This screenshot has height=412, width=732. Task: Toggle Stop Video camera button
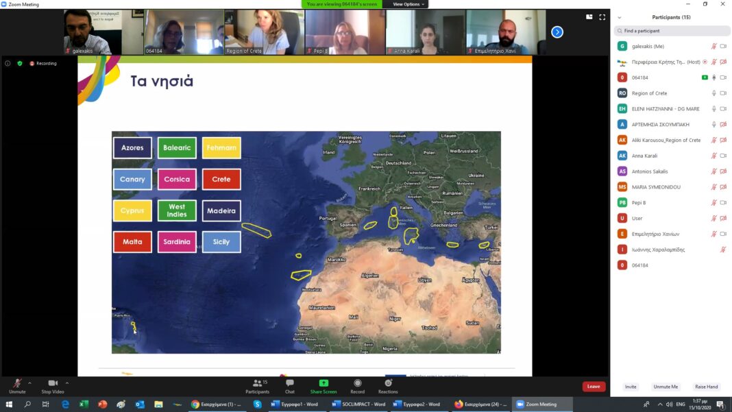click(52, 385)
